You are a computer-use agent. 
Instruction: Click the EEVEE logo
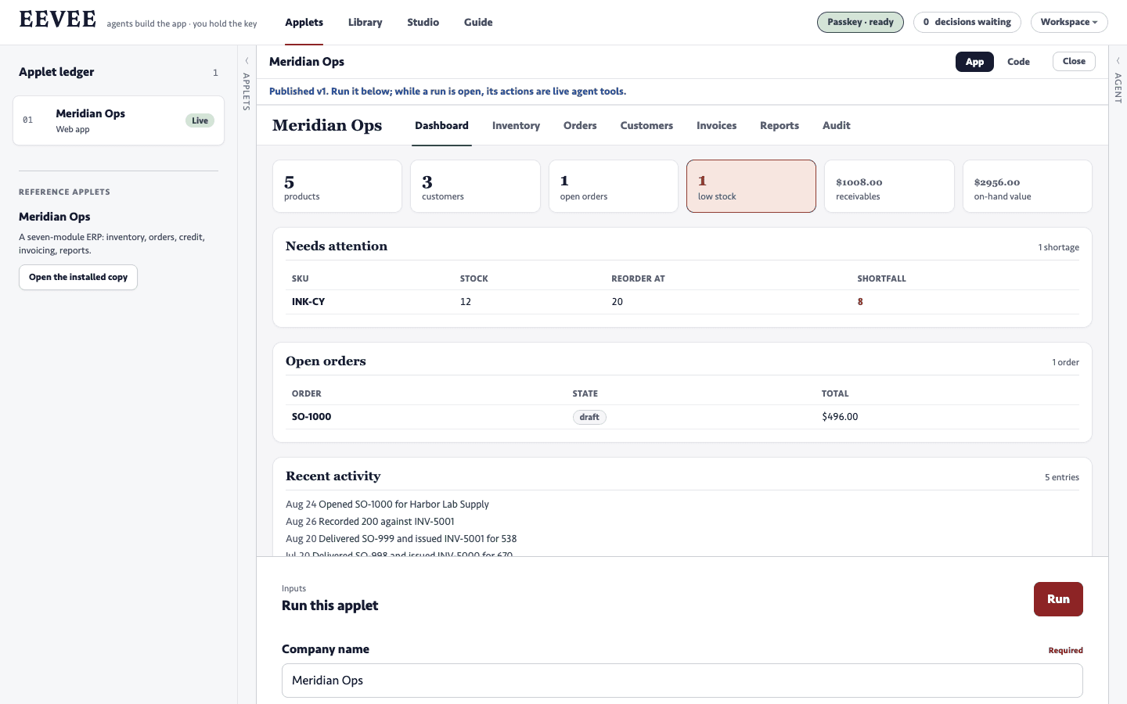pyautogui.click(x=57, y=20)
